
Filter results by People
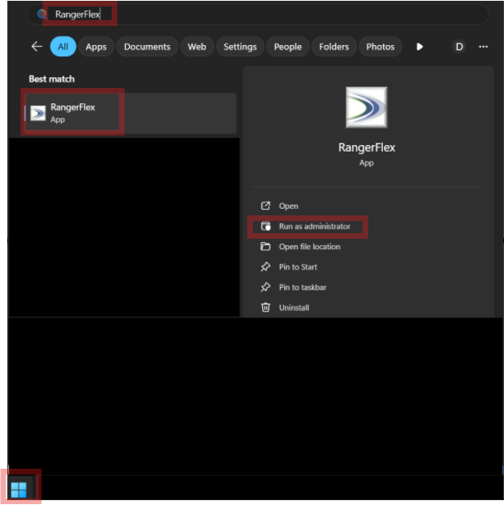[287, 47]
